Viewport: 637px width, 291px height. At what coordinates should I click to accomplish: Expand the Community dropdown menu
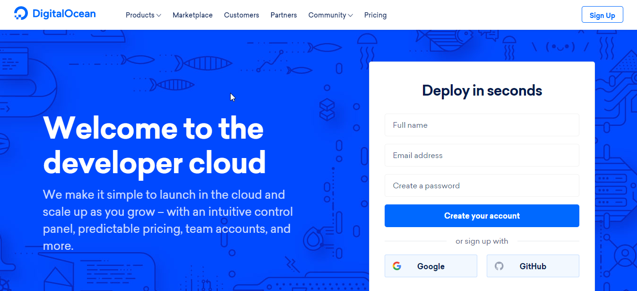point(330,15)
